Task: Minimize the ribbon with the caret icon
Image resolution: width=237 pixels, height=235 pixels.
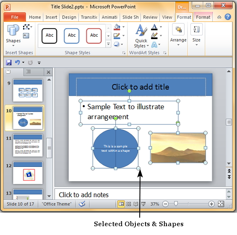Action: point(219,17)
